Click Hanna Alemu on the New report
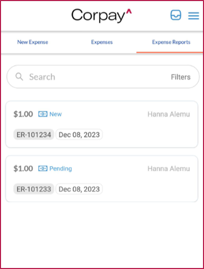 pos(169,114)
